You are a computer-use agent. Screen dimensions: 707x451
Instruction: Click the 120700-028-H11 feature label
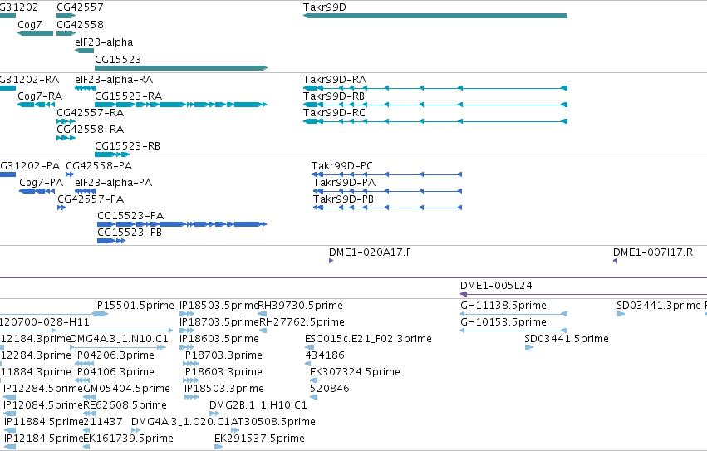point(45,322)
